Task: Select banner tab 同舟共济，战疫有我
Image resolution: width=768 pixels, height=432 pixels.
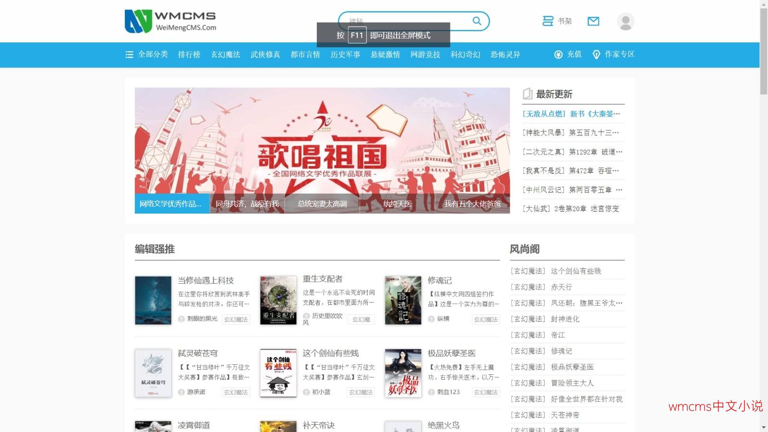Action: coord(247,204)
